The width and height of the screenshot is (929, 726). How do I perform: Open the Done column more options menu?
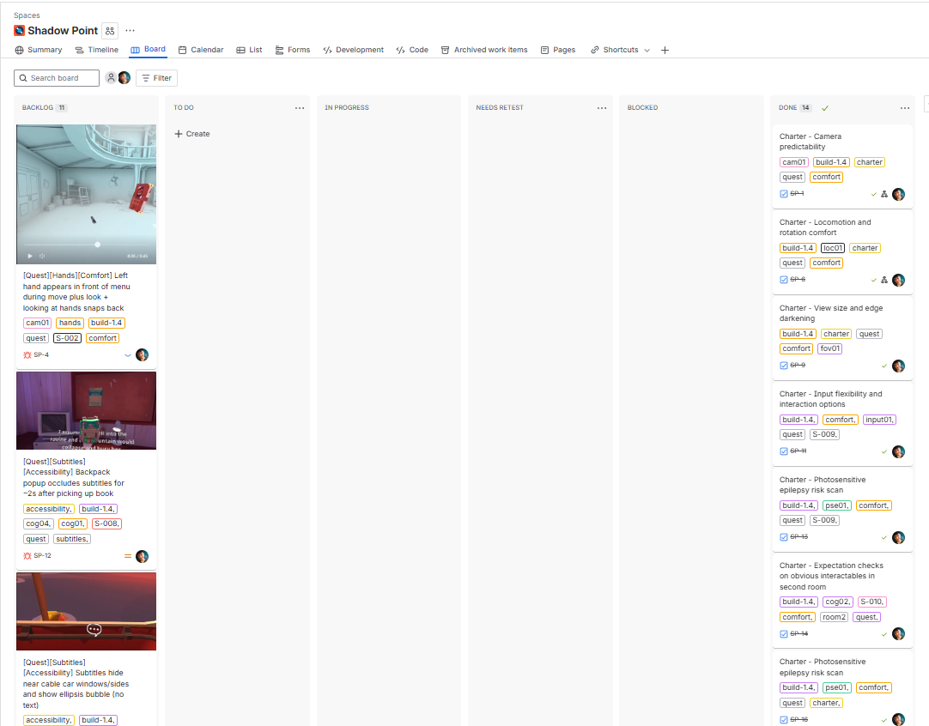point(904,108)
